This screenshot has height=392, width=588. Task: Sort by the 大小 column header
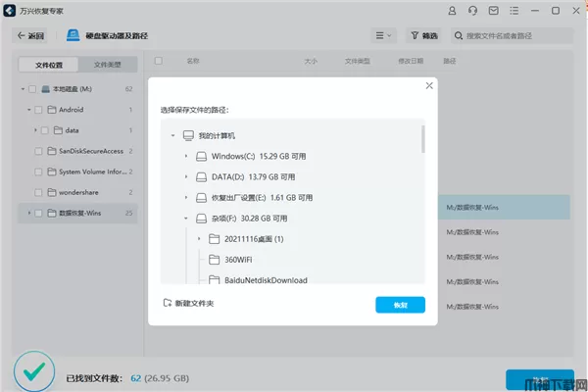311,61
